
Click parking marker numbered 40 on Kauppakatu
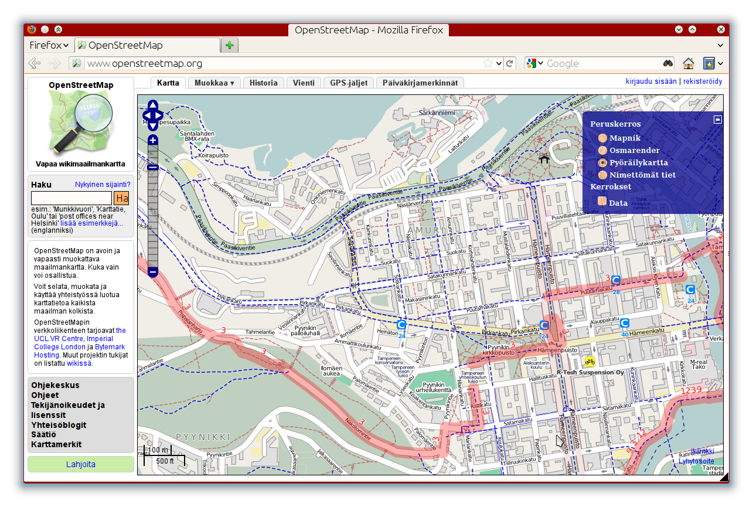click(x=625, y=323)
